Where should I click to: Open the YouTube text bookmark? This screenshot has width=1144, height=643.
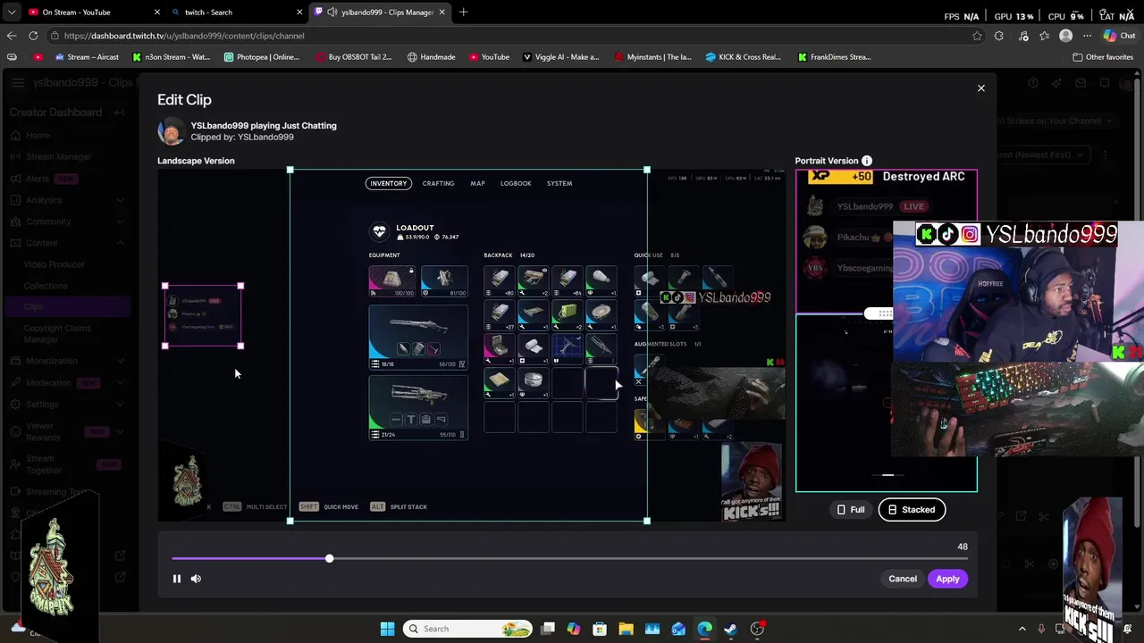(489, 57)
